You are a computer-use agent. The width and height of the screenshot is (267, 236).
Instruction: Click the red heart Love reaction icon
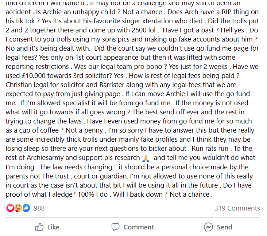[x=10, y=208]
